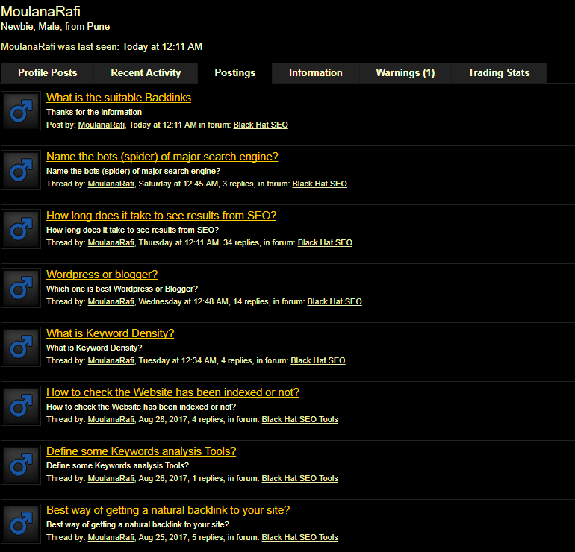Image resolution: width=575 pixels, height=552 pixels.
Task: Open Black Hat SEO forum link in 14 replies thread
Action: click(x=335, y=302)
